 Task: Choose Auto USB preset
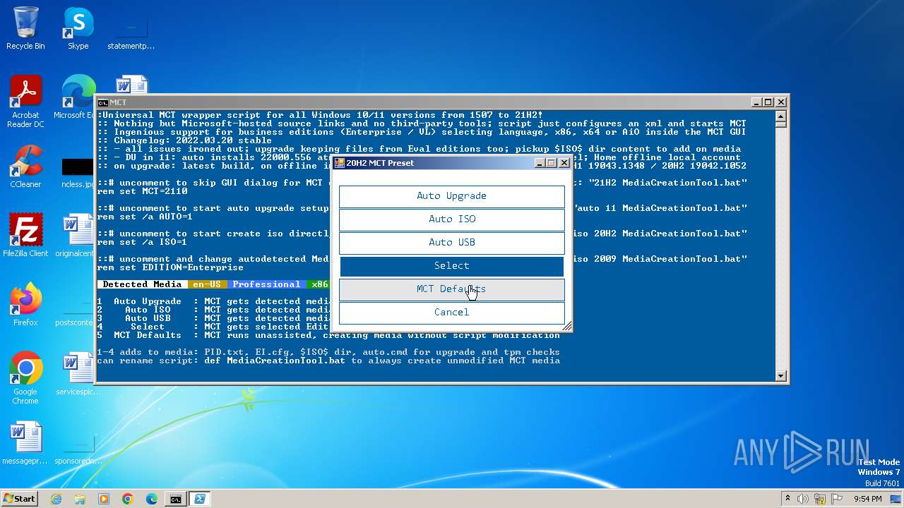(x=451, y=243)
